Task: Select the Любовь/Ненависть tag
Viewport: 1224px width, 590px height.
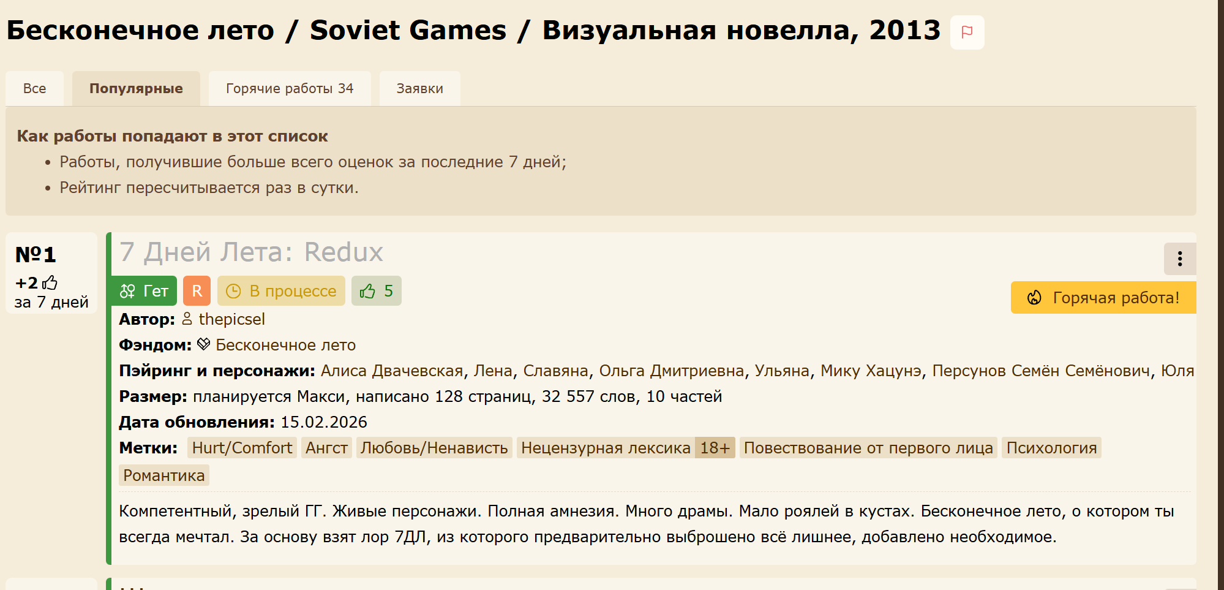Action: (434, 448)
